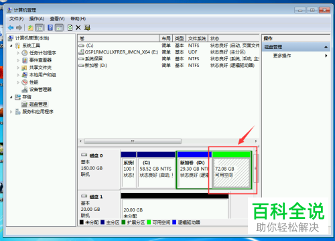Sort by the 状态 column header
The width and height of the screenshot is (335, 241).
pos(234,38)
